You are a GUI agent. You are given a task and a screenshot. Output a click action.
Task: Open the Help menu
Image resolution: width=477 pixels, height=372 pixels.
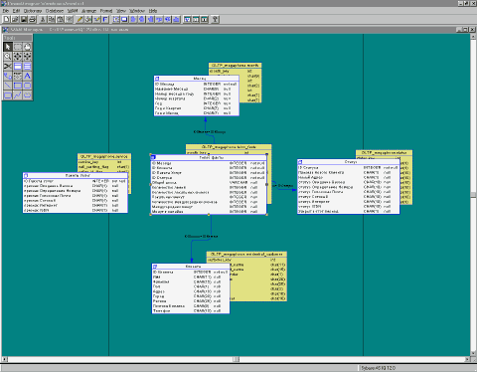click(x=153, y=11)
